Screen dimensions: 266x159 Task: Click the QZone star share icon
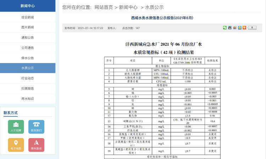click(x=240, y=28)
